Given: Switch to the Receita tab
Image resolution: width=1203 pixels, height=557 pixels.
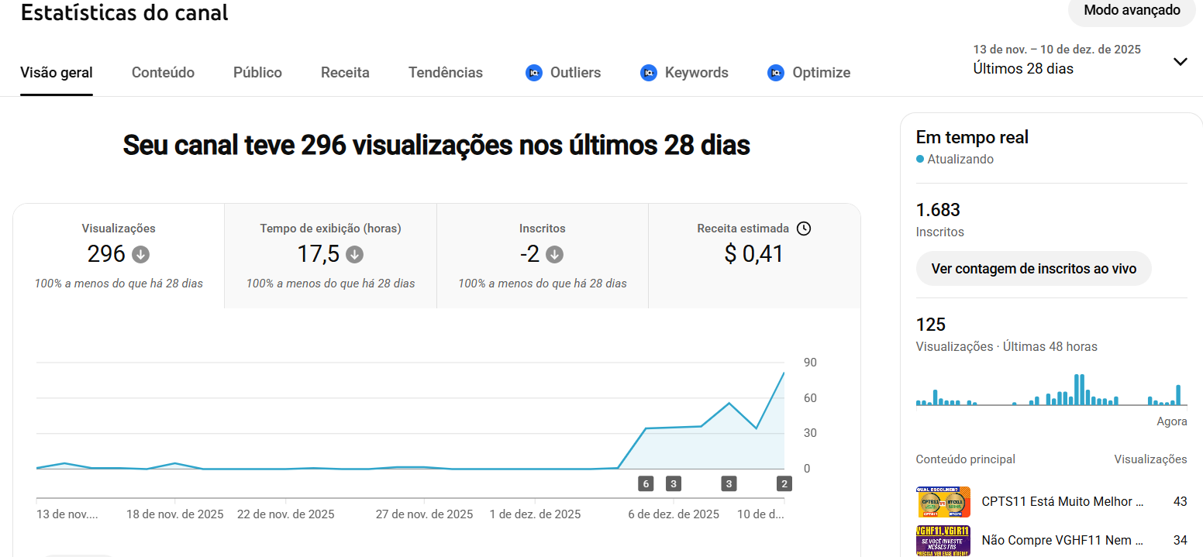Looking at the screenshot, I should tap(345, 72).
